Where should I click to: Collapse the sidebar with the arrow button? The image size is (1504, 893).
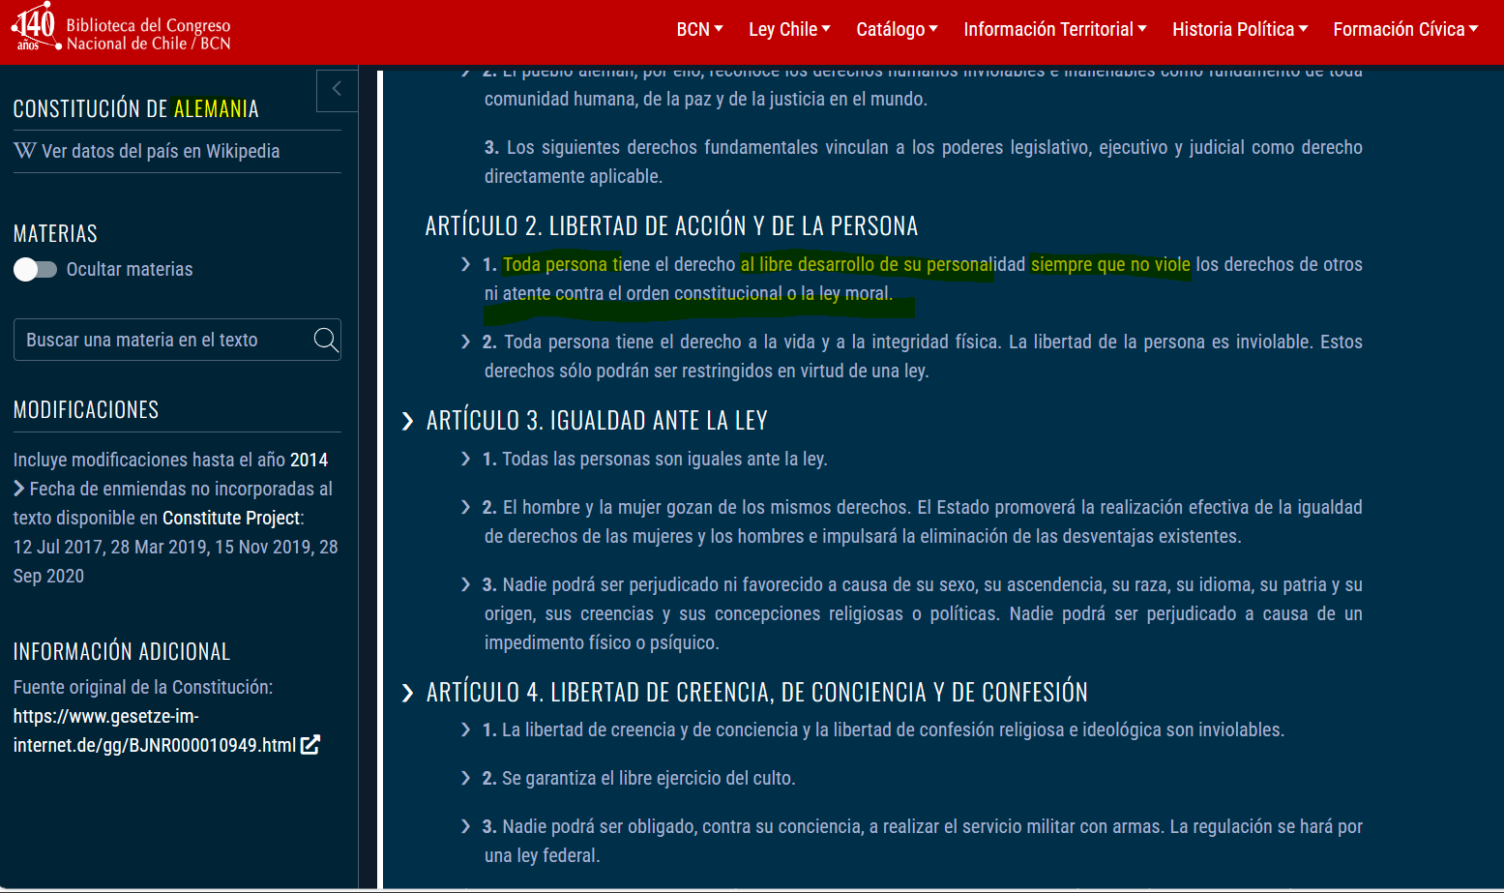pyautogui.click(x=337, y=89)
